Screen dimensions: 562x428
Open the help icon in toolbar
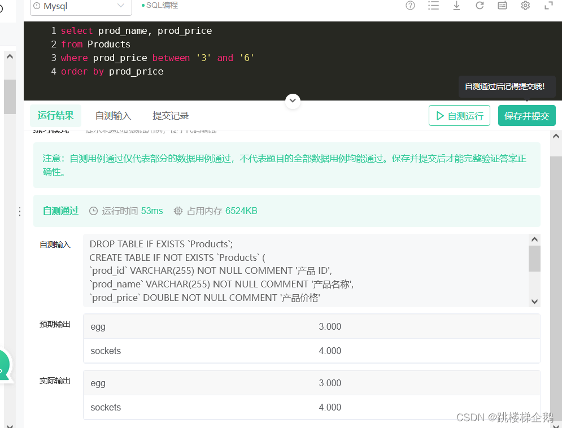pos(410,5)
